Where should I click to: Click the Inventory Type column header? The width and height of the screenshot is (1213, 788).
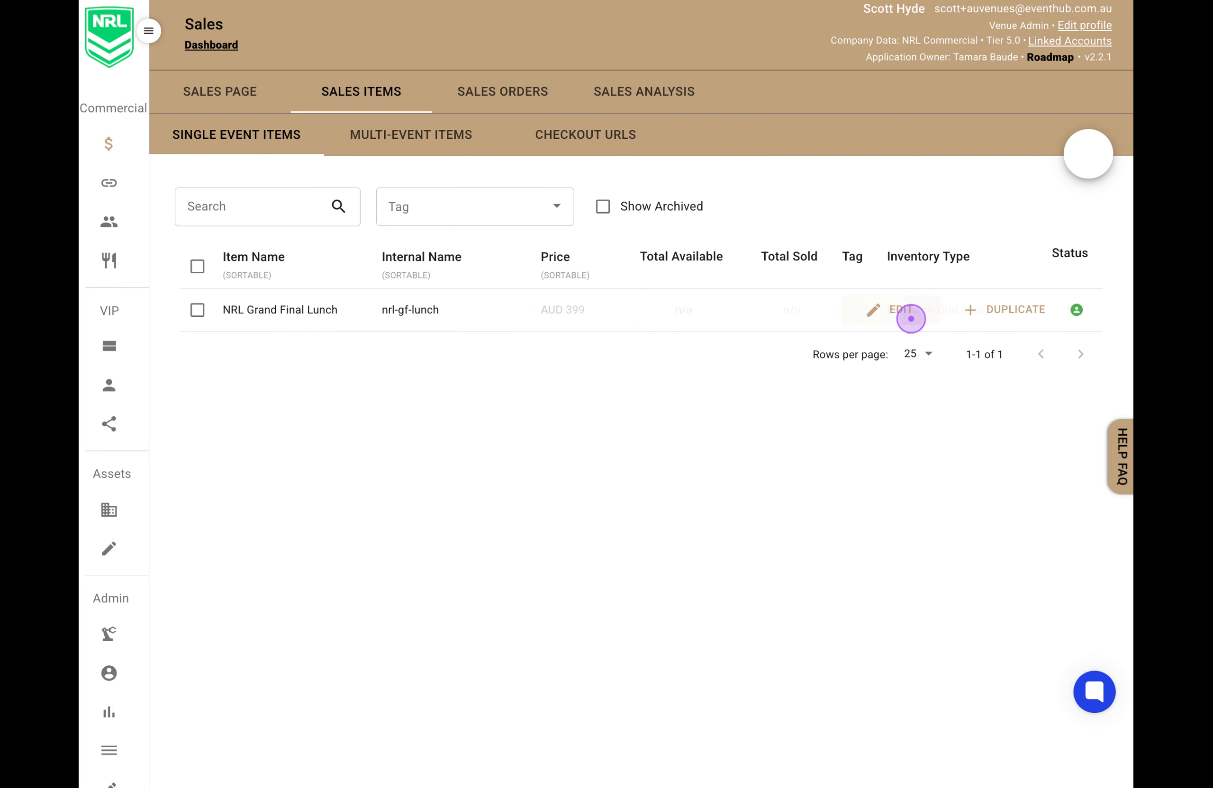click(x=928, y=256)
